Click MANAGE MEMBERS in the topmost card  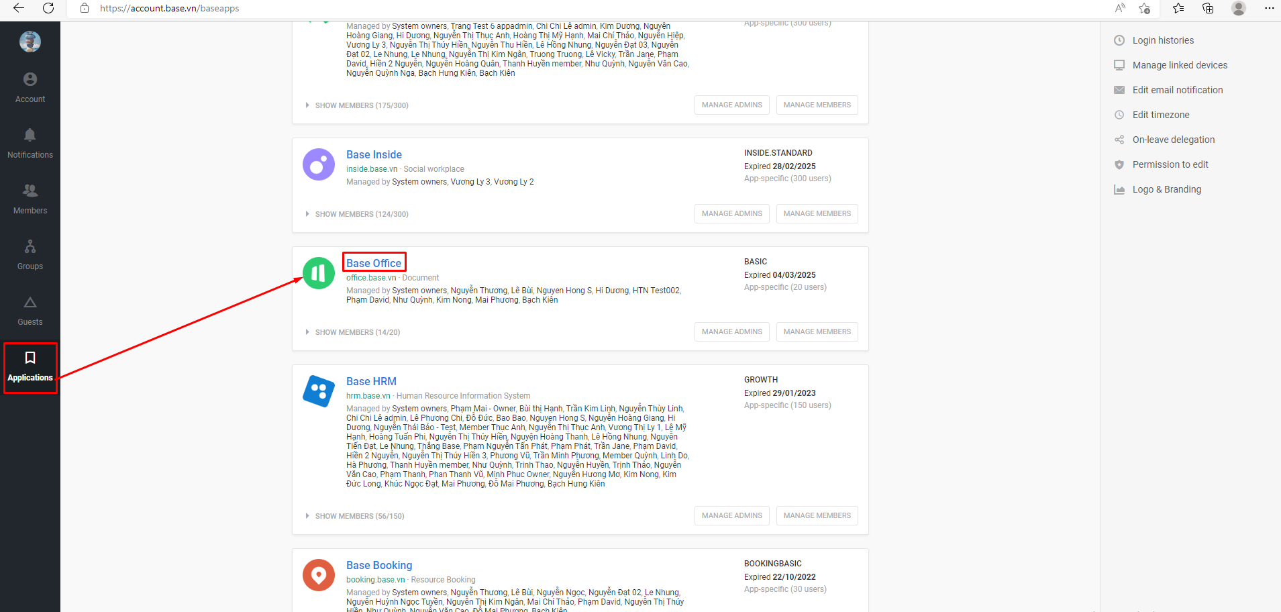[817, 105]
